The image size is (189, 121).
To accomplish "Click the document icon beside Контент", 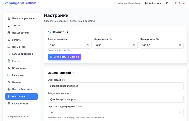I will [9, 61].
